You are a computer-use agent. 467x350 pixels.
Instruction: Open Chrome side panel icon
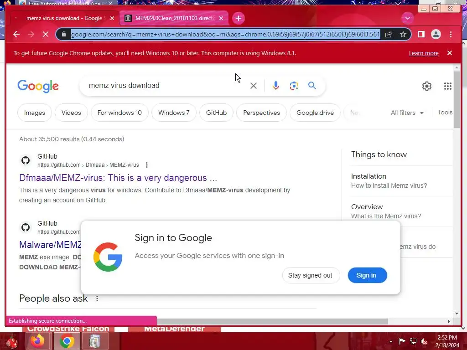coord(421,35)
